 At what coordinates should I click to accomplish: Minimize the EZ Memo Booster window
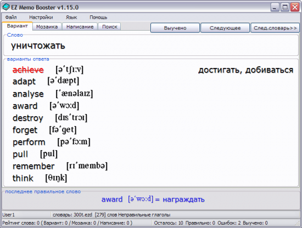pyautogui.click(x=275, y=8)
